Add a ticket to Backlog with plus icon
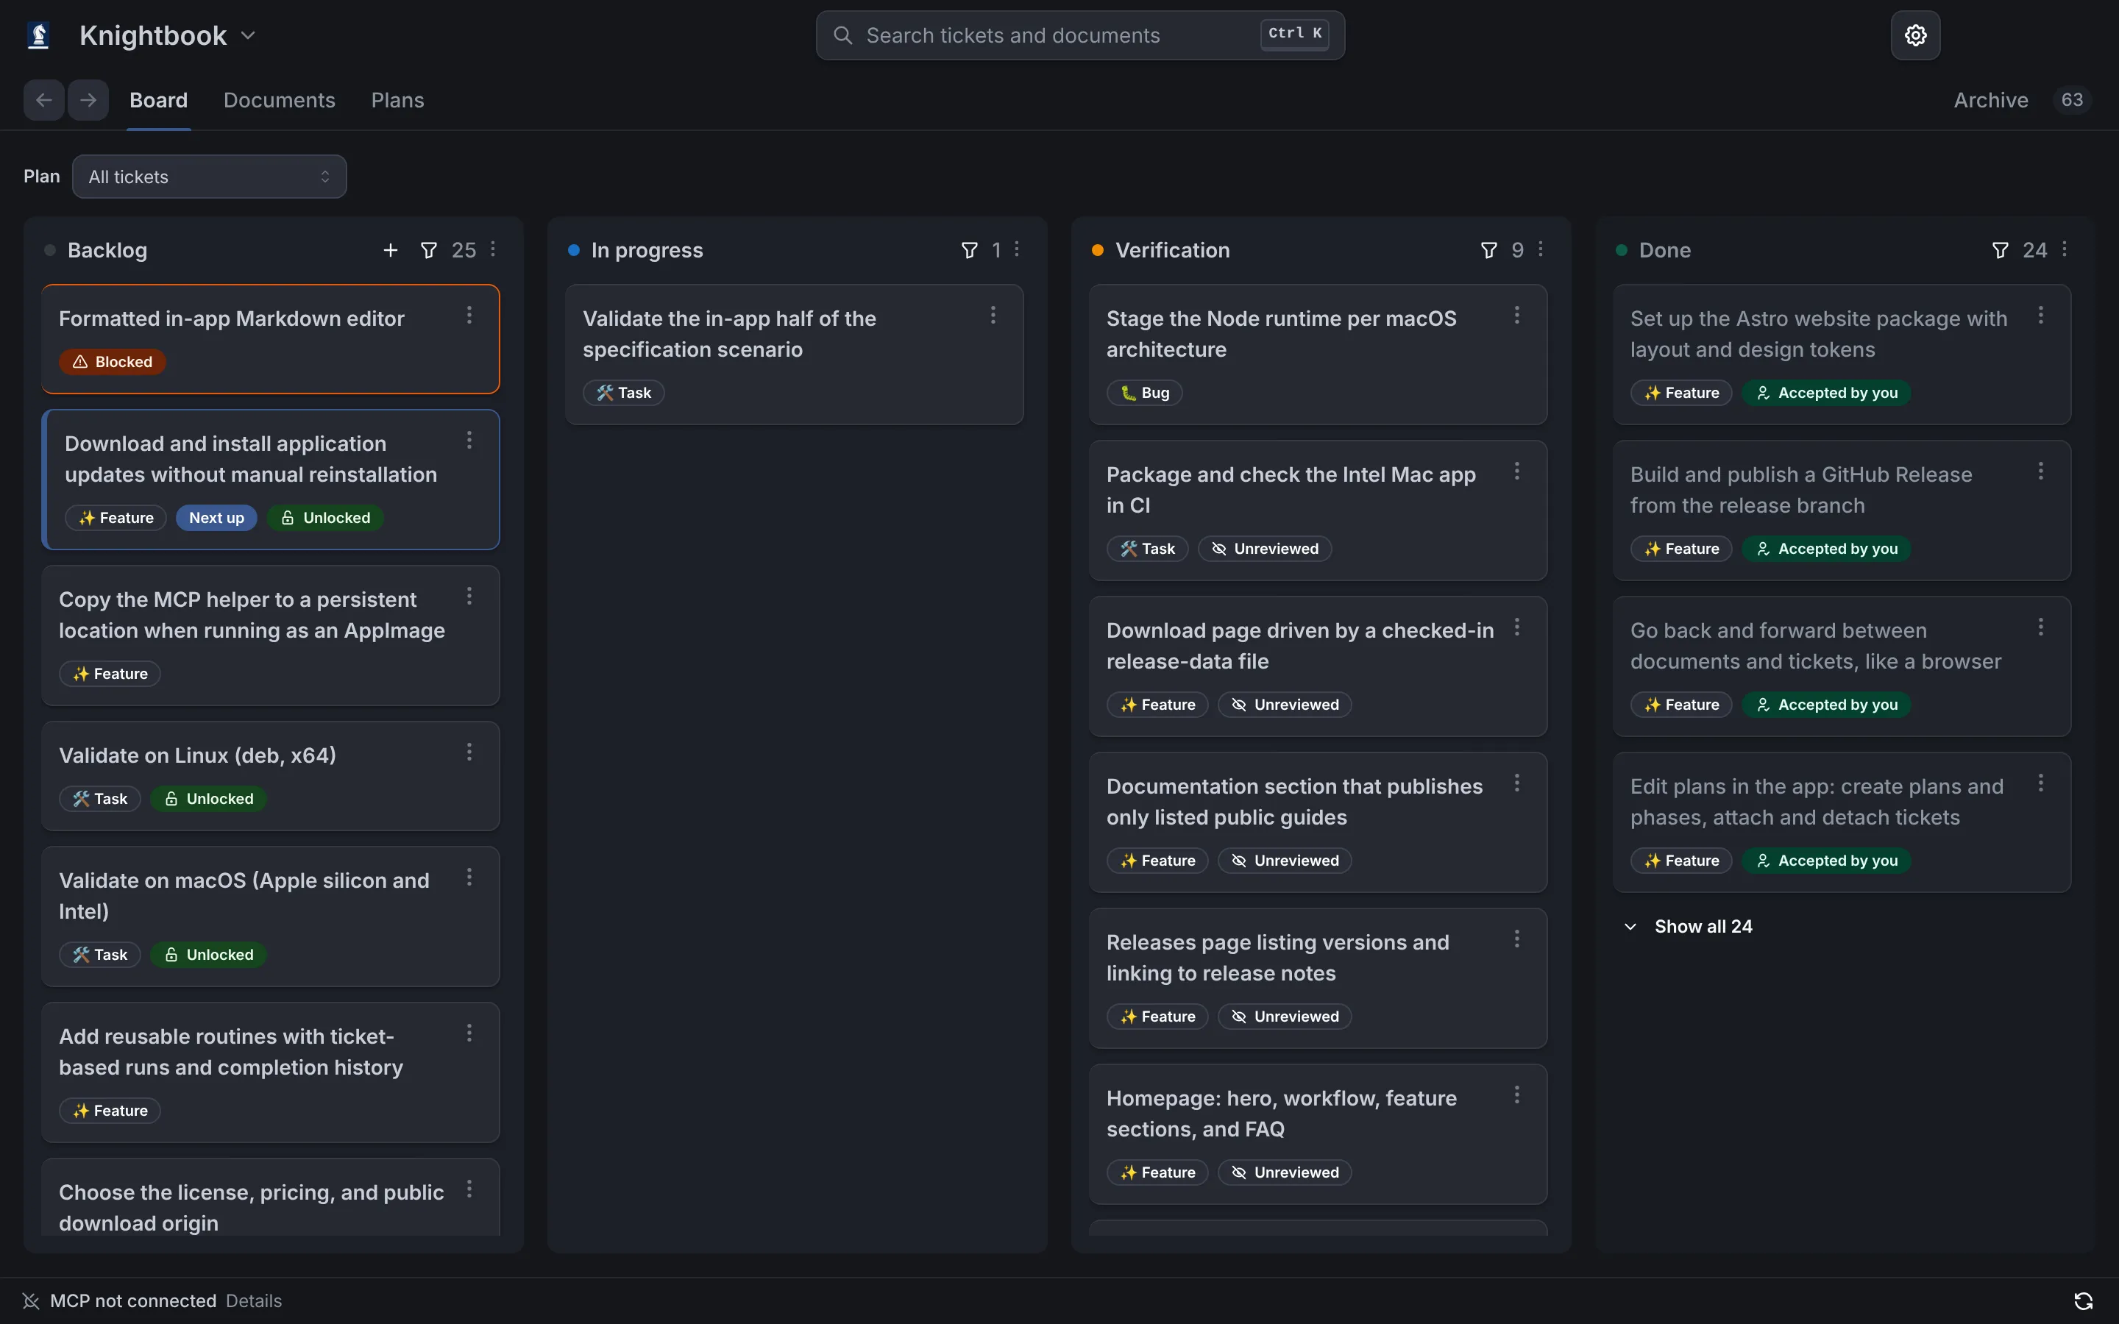 tap(391, 250)
